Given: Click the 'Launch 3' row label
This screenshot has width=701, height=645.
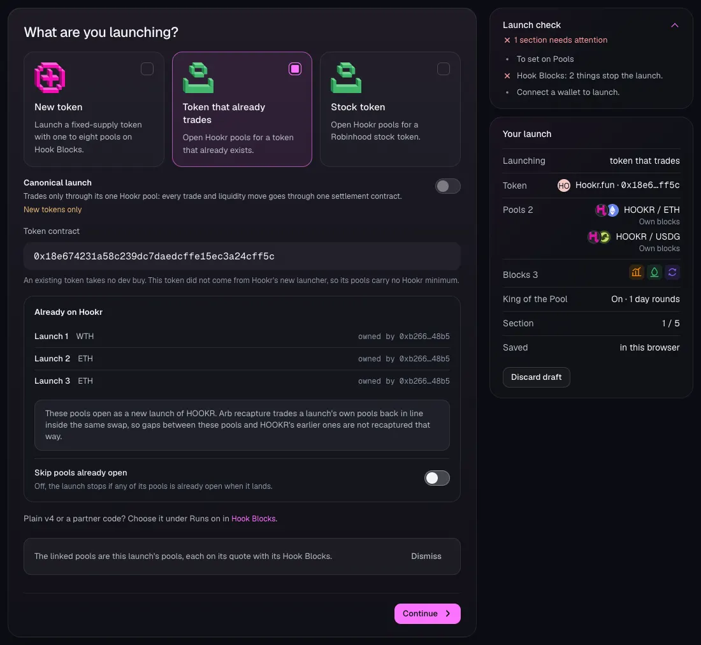Looking at the screenshot, I should pos(52,381).
